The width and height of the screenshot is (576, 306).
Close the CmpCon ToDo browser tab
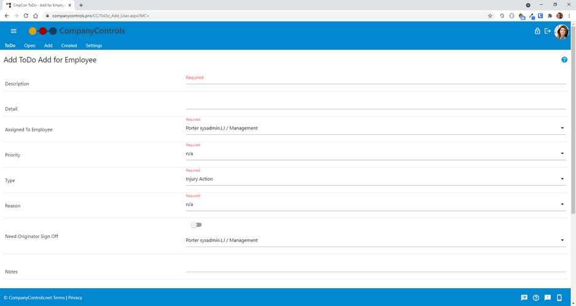coord(70,5)
